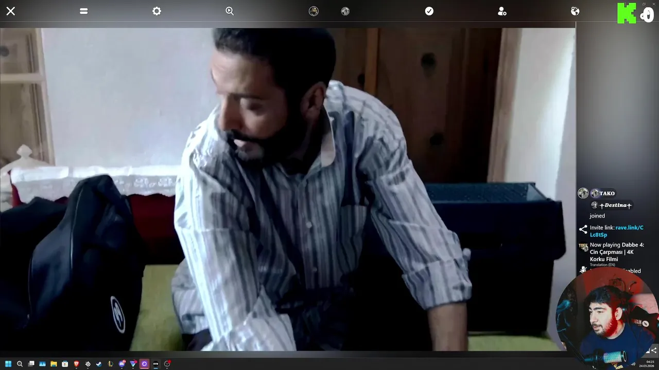Click the share icon beside Invite link
659x370 pixels.
point(583,230)
